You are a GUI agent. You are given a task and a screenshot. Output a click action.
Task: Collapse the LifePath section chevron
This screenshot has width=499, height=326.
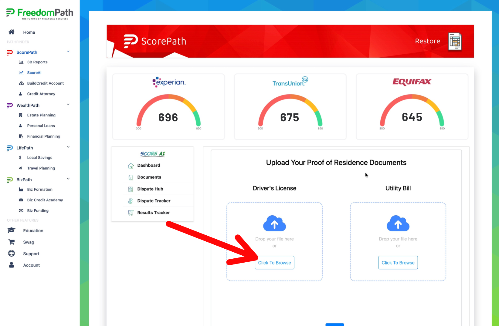(x=68, y=147)
